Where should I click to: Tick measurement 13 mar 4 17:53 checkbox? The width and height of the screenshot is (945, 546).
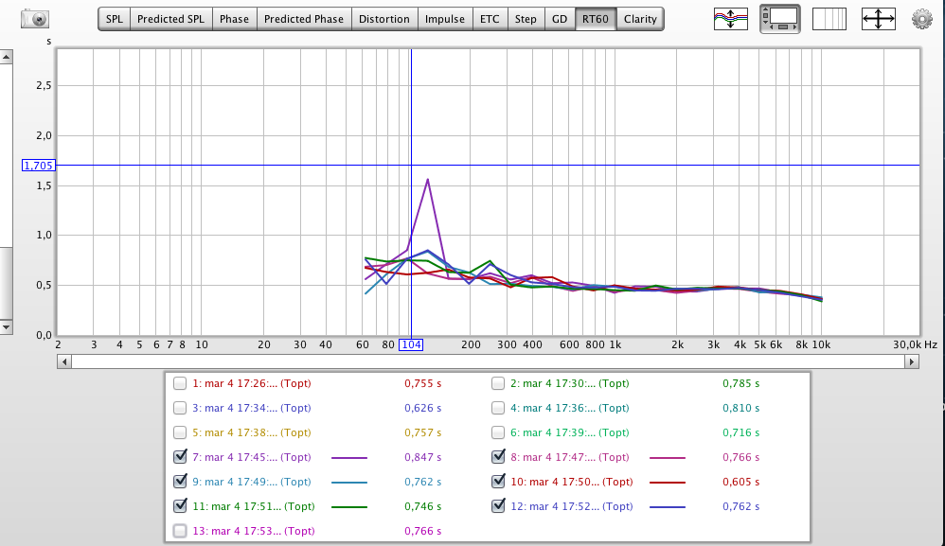coord(180,531)
